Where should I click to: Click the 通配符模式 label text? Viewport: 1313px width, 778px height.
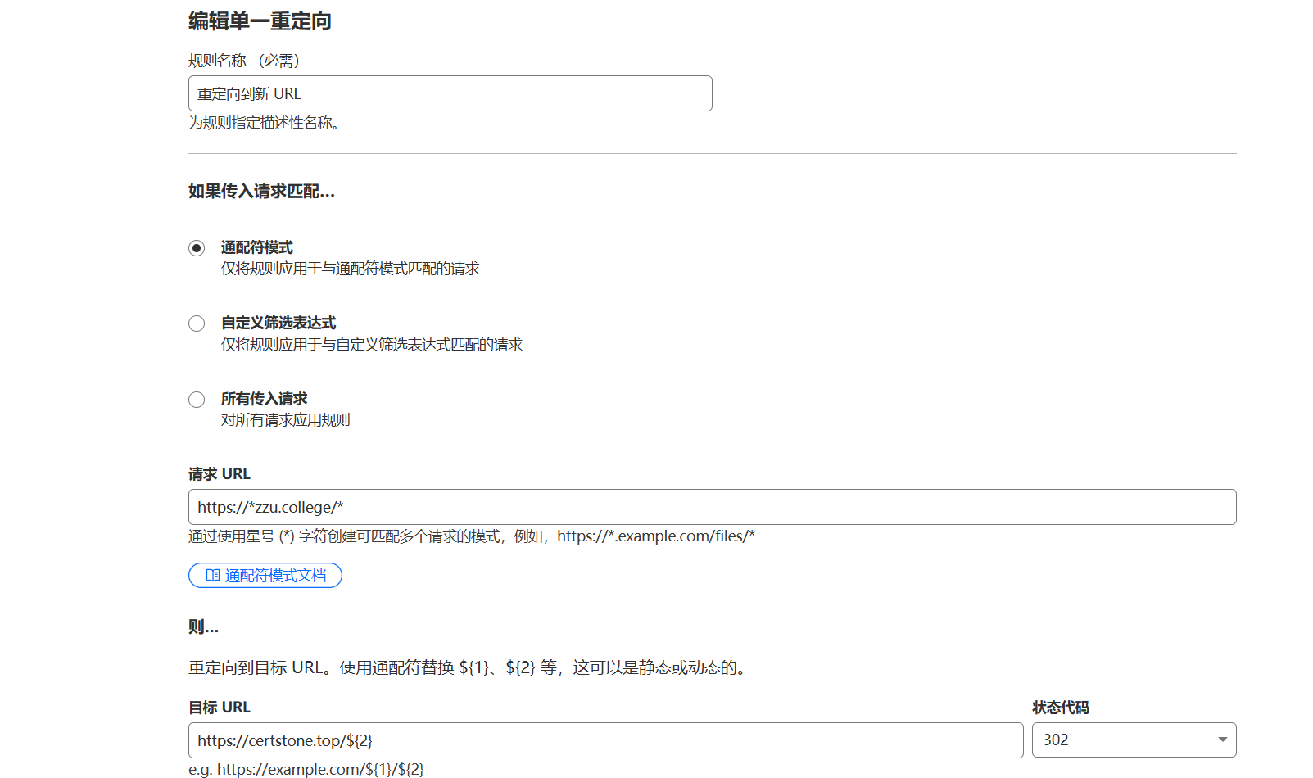[256, 247]
